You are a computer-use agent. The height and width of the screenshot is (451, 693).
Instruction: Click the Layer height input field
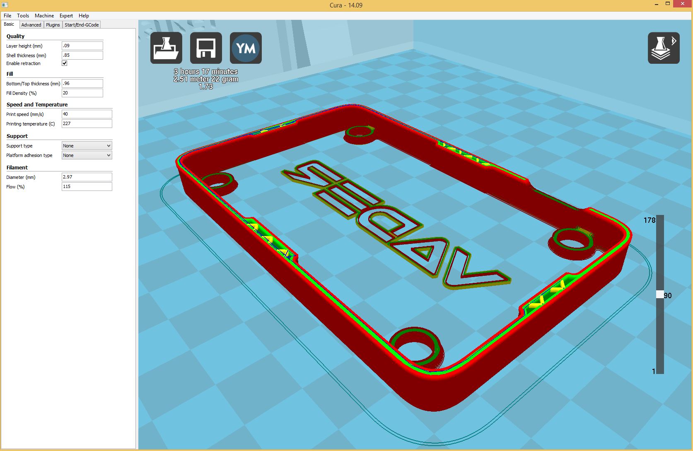82,46
